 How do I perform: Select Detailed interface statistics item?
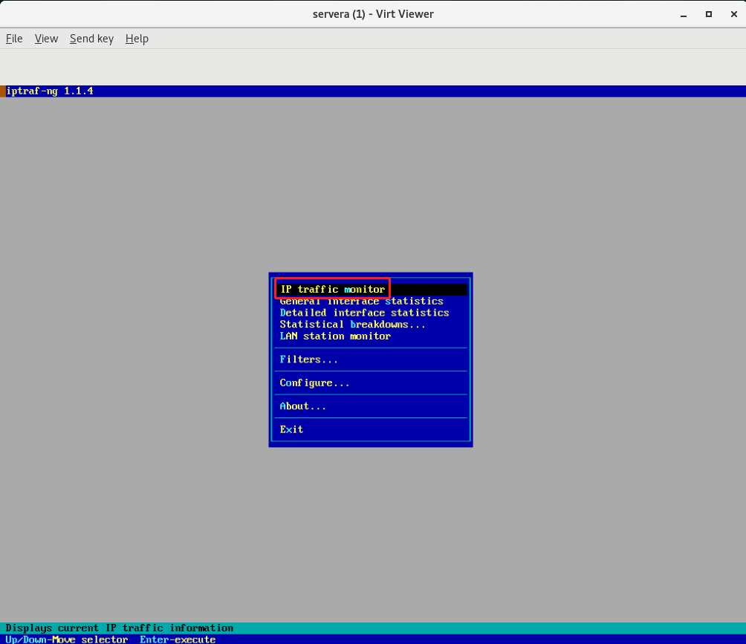[364, 313]
